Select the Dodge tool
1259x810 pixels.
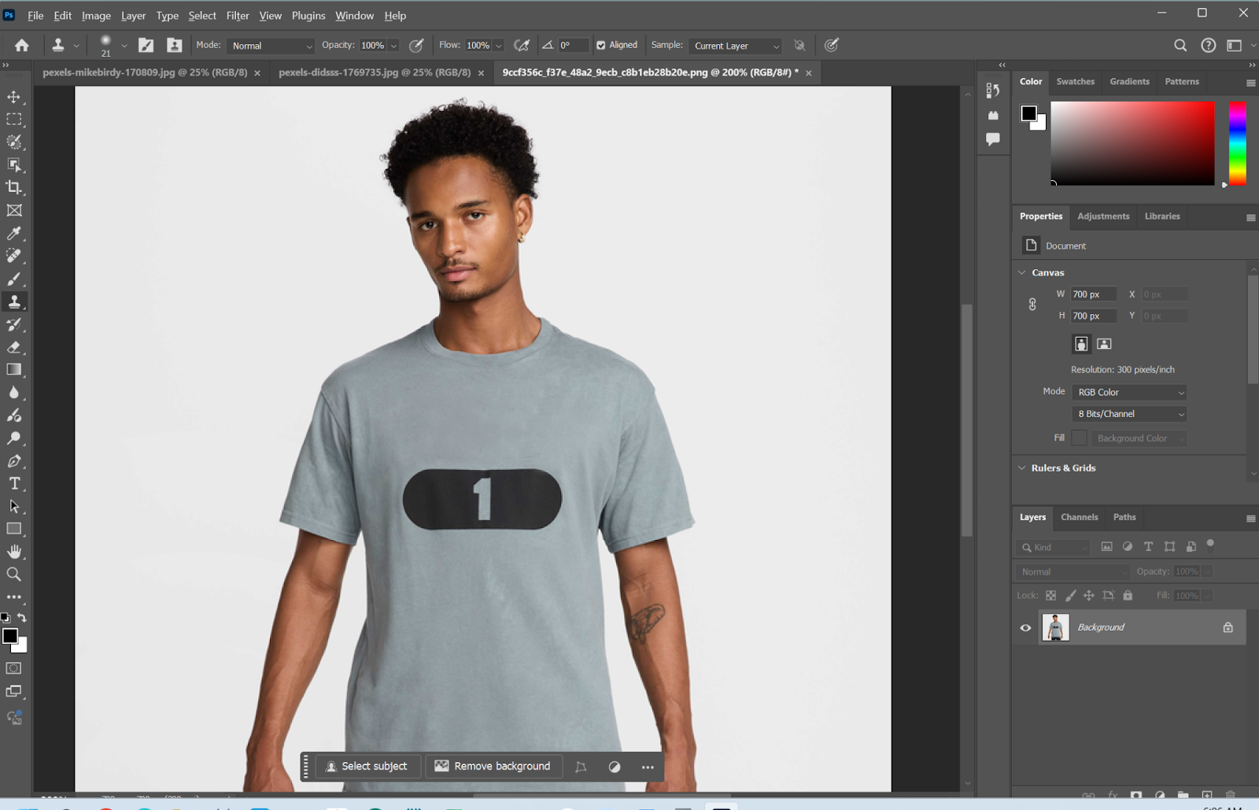(14, 438)
